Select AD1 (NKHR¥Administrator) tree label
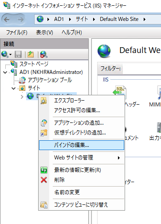161x224 pixels. 51,72
